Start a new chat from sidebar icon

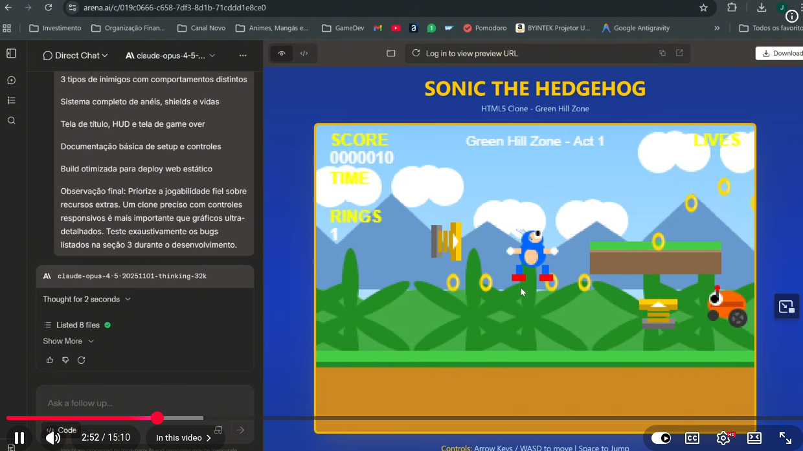(x=11, y=80)
